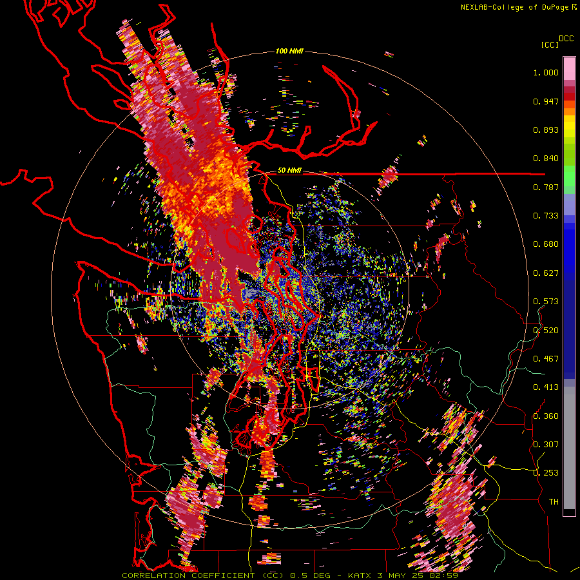Click the 100 NMI range ring label

pyautogui.click(x=289, y=51)
